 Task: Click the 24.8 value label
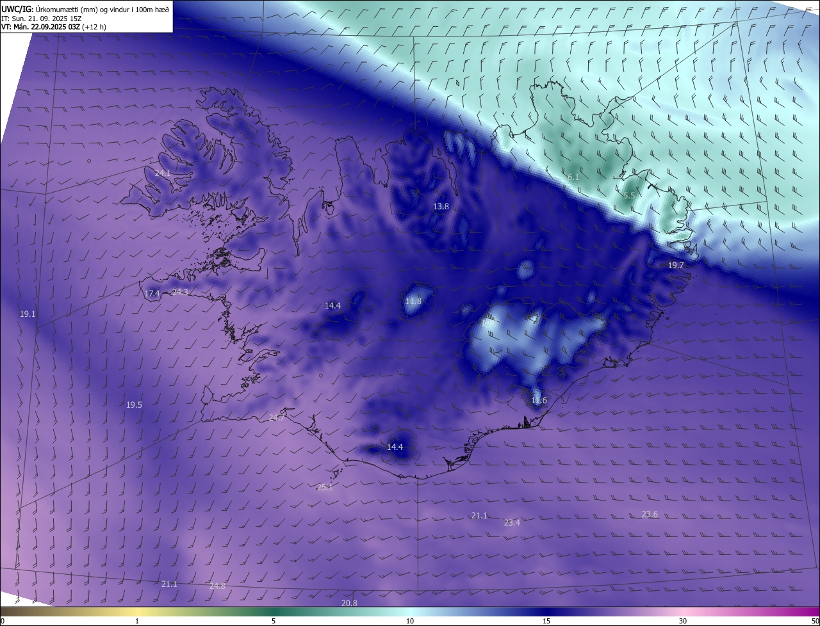[x=217, y=586]
